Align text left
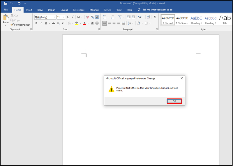Screen dimensions: 233x166 [105, 23]
